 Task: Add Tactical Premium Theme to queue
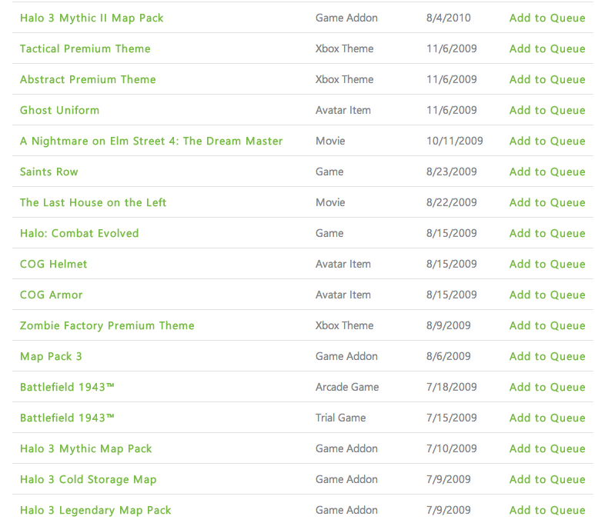pos(547,48)
